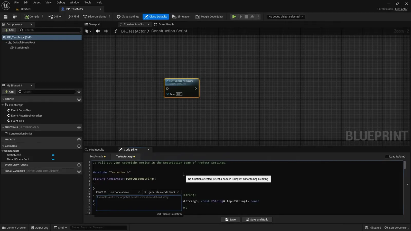The height and width of the screenshot is (231, 411).
Task: Collapse the EventGraph tree item
Action: click(3, 105)
